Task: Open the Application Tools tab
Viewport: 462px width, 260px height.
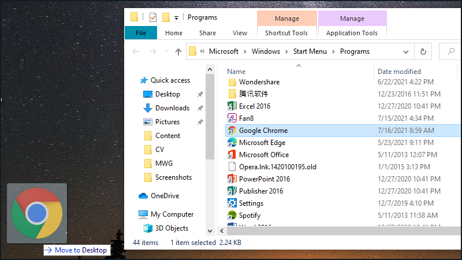Action: coord(352,33)
